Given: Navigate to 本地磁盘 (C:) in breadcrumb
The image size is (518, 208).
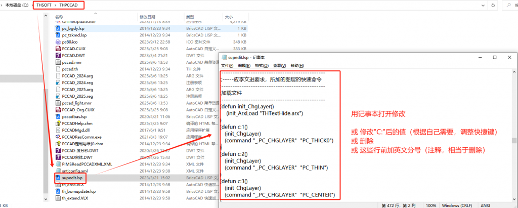Looking at the screenshot, I should (x=17, y=5).
